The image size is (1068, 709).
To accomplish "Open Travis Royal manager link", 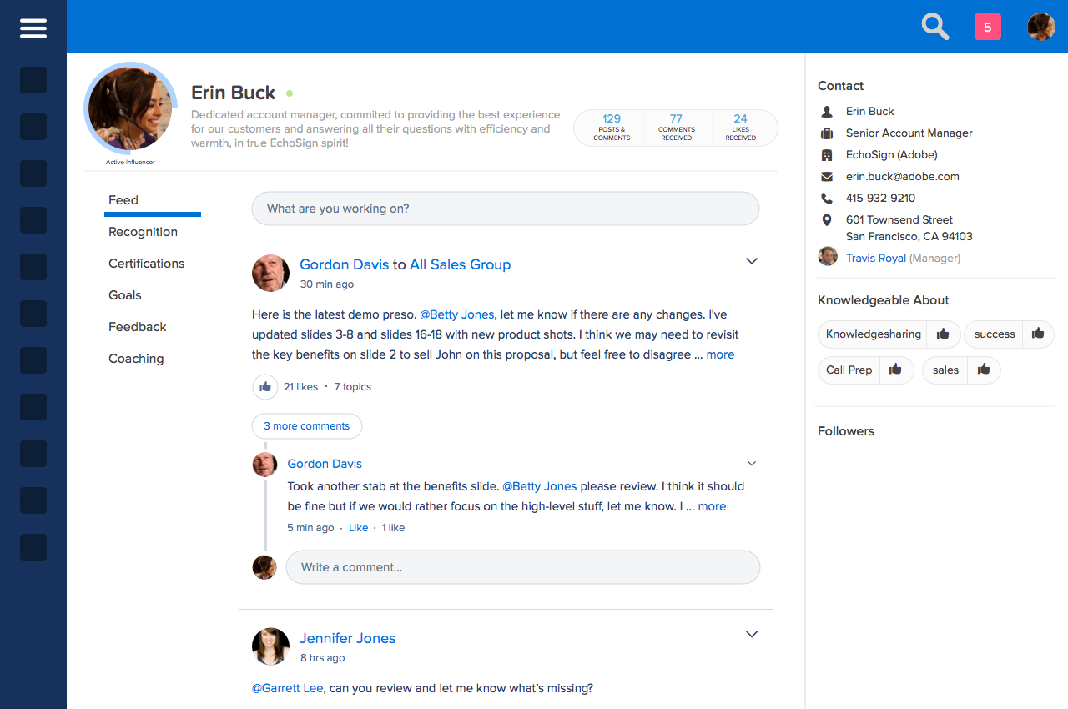I will (876, 258).
